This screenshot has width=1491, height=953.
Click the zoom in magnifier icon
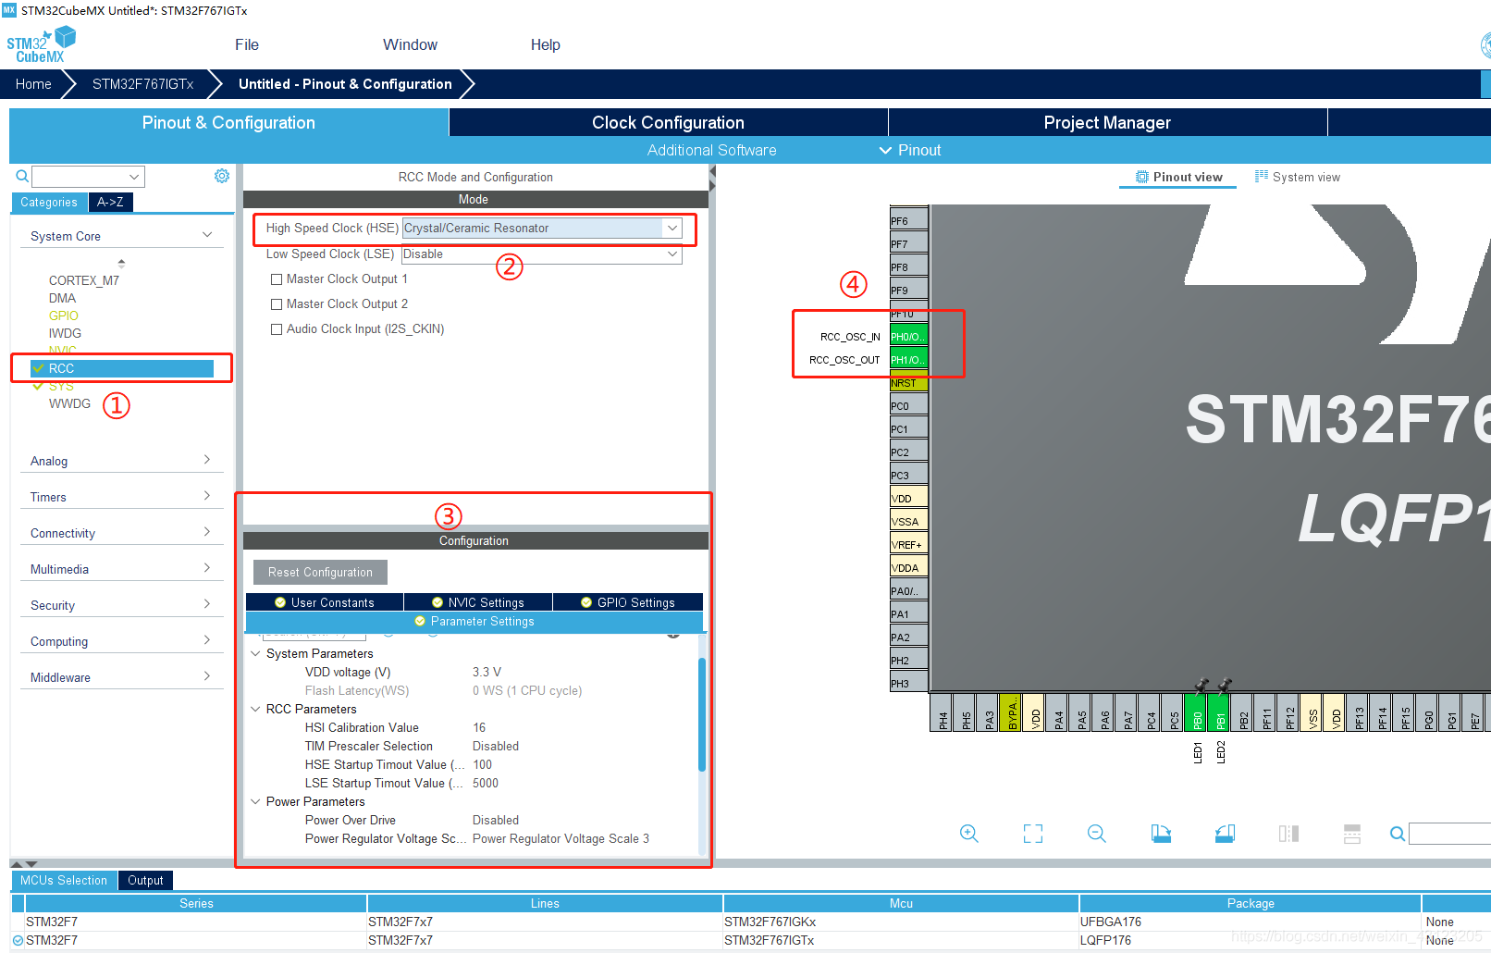tap(968, 834)
